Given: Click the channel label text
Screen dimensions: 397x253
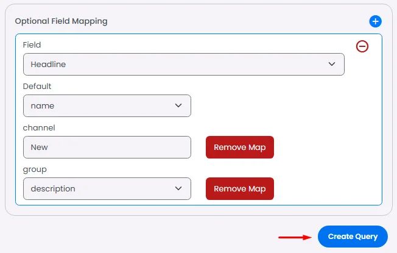Looking at the screenshot, I should (x=39, y=128).
